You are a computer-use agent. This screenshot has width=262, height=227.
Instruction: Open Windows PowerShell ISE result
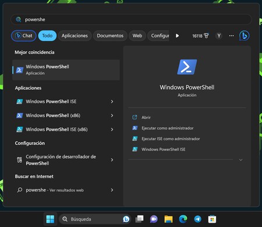tap(66, 102)
